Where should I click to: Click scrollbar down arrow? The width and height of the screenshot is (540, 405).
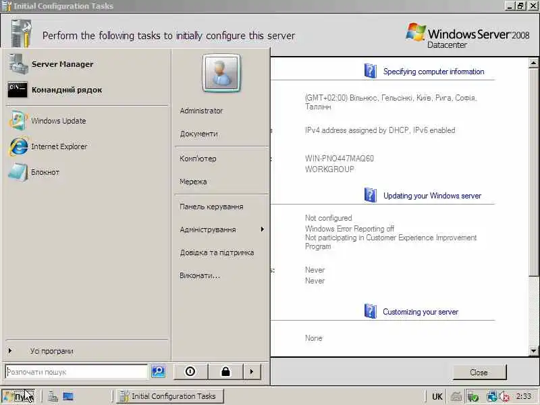click(x=533, y=351)
